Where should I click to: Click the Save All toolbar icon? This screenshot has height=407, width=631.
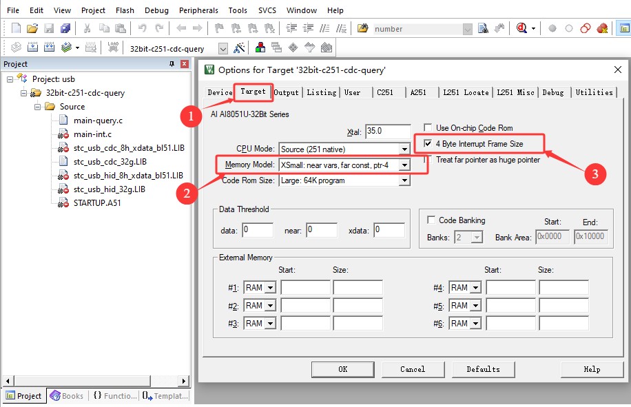point(65,28)
